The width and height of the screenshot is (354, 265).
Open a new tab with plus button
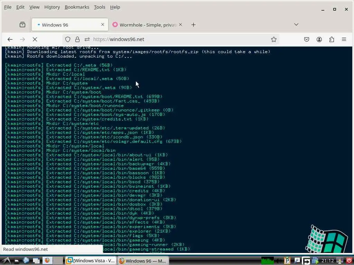194,25
